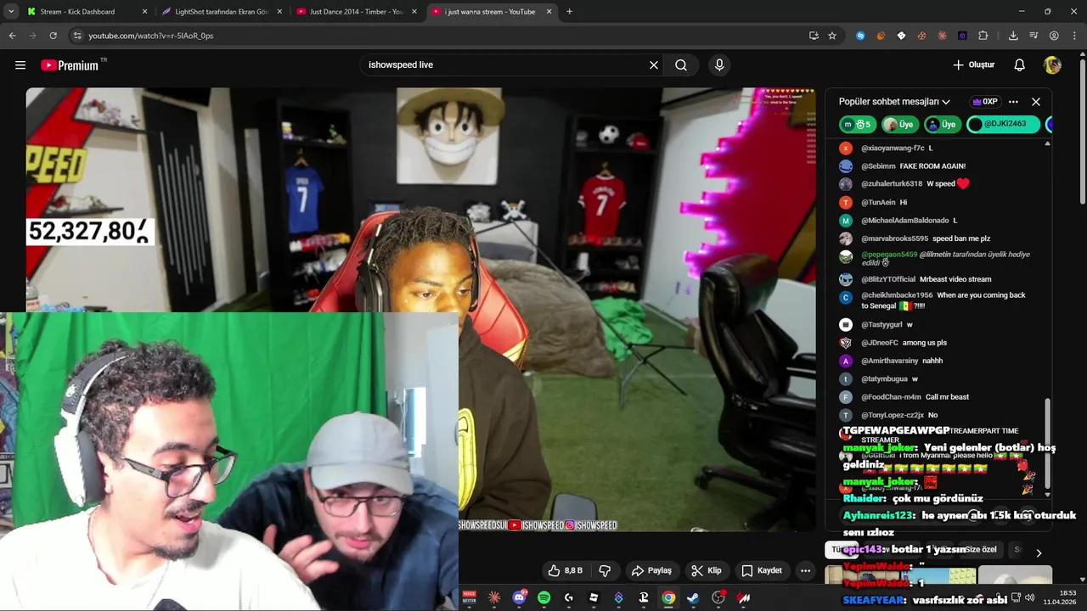The height and width of the screenshot is (611, 1087).
Task: Open the Chrome profile icon
Action: click(x=1054, y=36)
